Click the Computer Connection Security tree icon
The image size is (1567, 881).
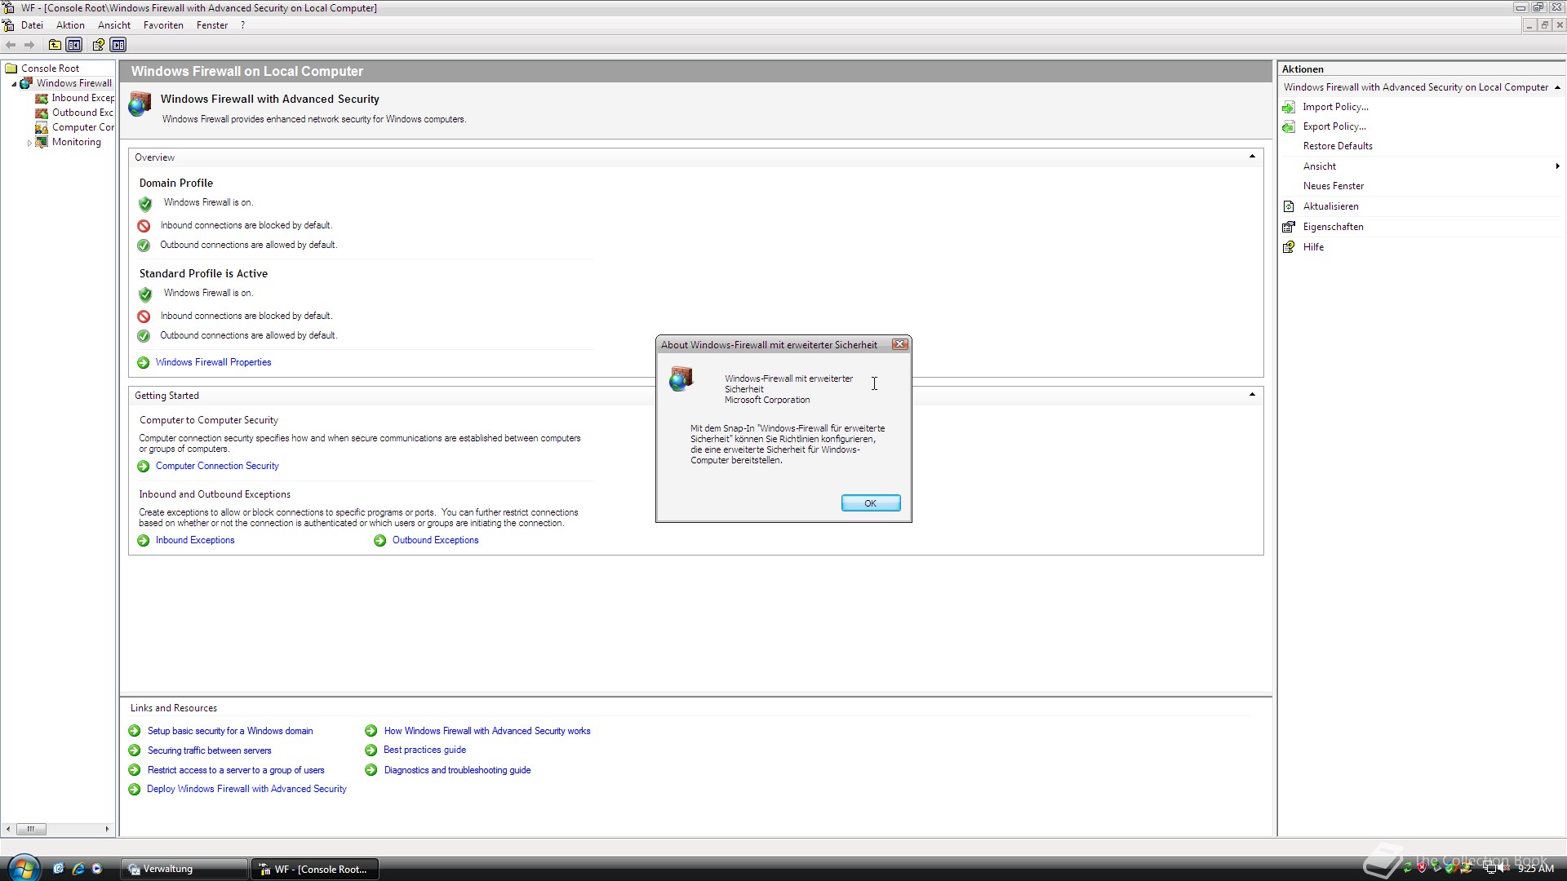42,127
